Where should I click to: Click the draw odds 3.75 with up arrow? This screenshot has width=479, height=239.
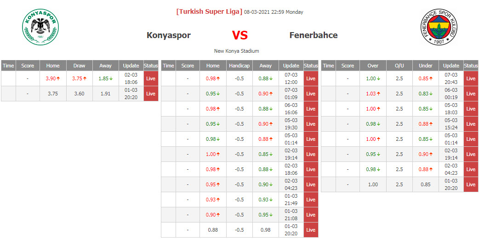(x=79, y=78)
